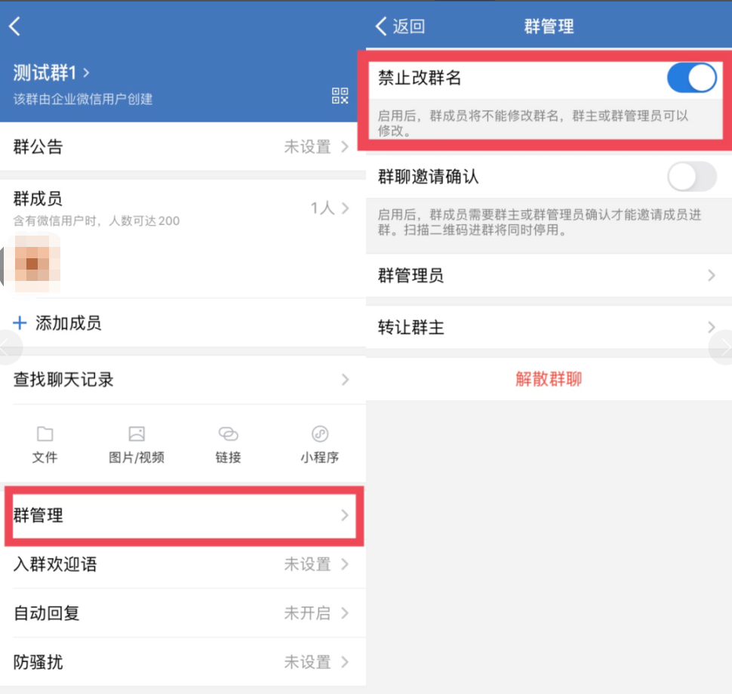This screenshot has height=694, width=732.
Task: Open the group QR code icon
Action: (340, 96)
